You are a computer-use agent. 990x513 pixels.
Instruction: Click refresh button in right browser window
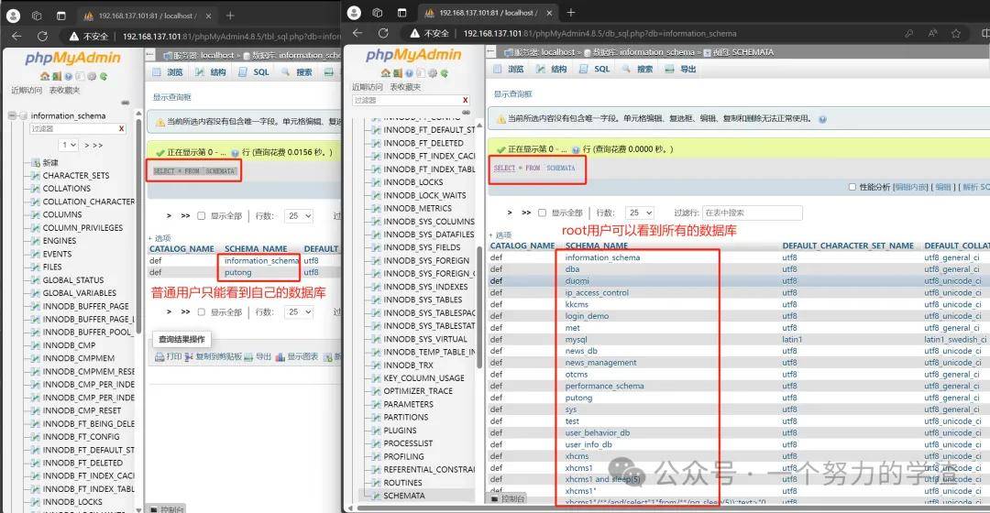coord(383,33)
